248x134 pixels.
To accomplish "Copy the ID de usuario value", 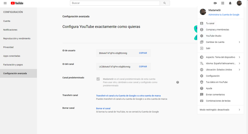I will [x=143, y=53].
